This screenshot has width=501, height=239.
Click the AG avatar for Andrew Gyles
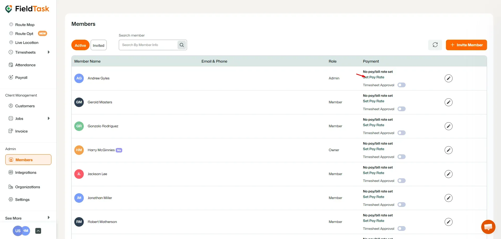pos(79,78)
